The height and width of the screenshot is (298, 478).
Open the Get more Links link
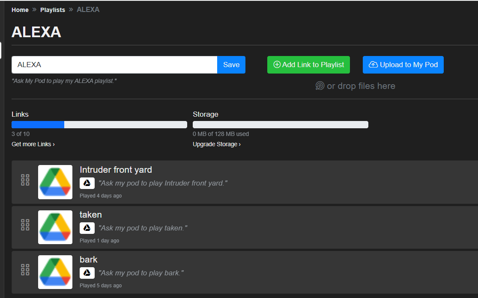33,144
